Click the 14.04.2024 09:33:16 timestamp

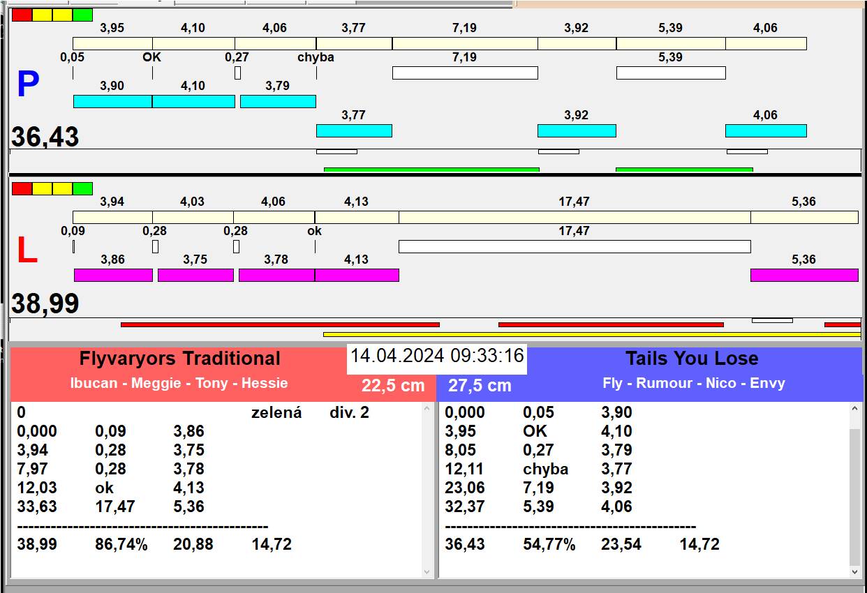click(437, 356)
